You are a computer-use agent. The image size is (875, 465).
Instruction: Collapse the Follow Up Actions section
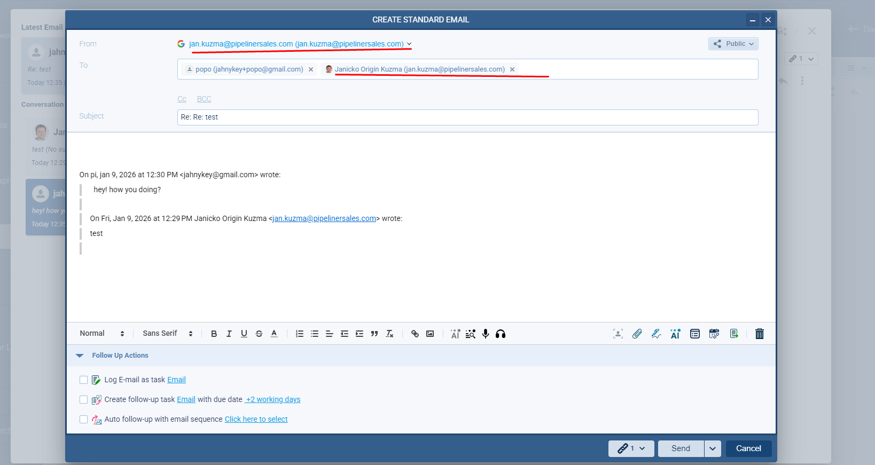click(x=80, y=356)
